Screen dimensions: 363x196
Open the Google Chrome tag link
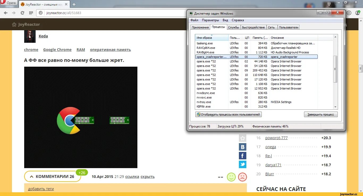(x=57, y=50)
